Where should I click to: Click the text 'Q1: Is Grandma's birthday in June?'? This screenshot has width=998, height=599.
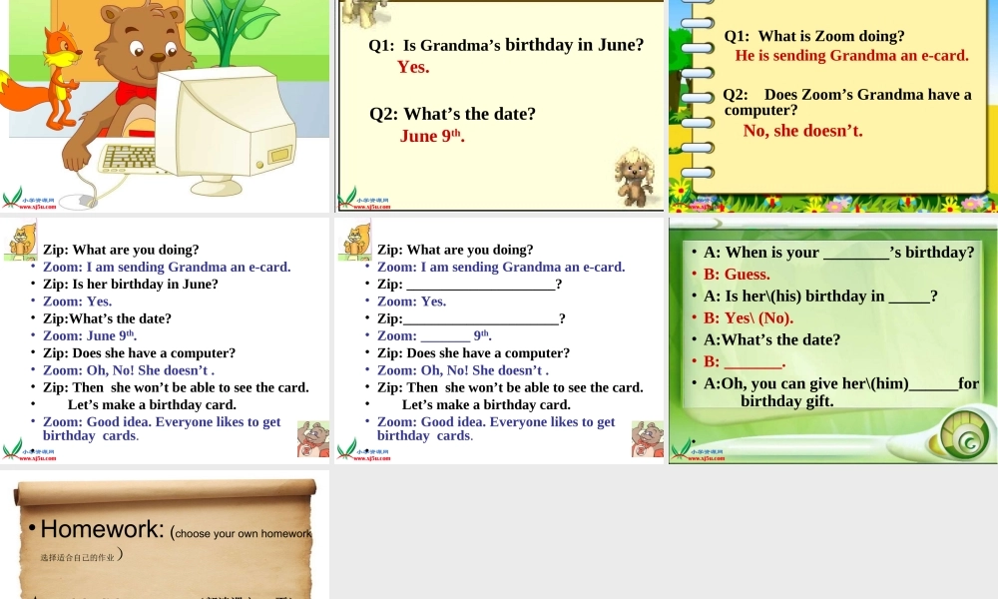point(506,45)
